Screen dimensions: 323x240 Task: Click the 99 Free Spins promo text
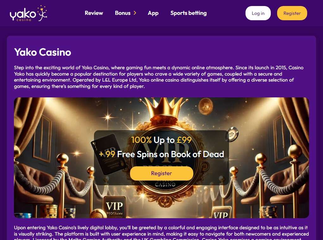pos(161,154)
